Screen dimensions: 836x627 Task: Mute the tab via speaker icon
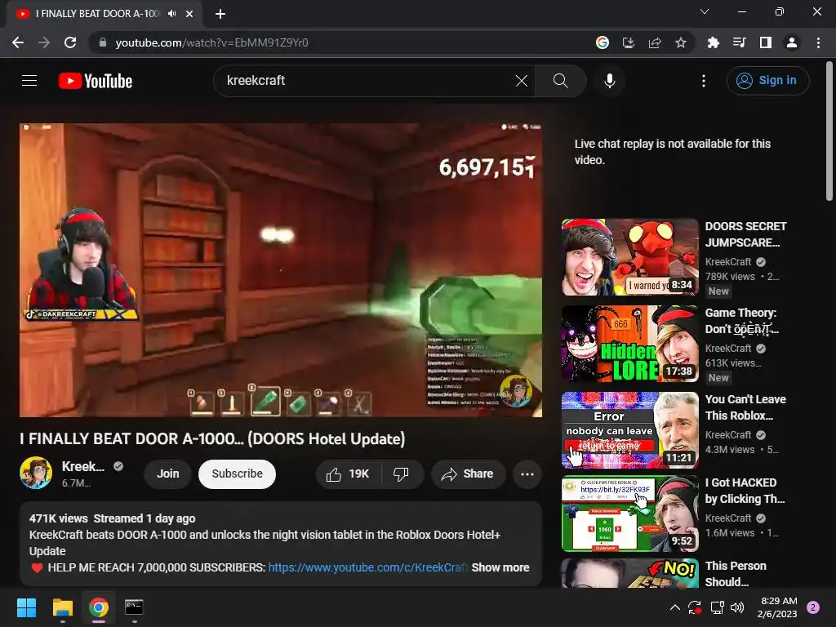tap(171, 14)
